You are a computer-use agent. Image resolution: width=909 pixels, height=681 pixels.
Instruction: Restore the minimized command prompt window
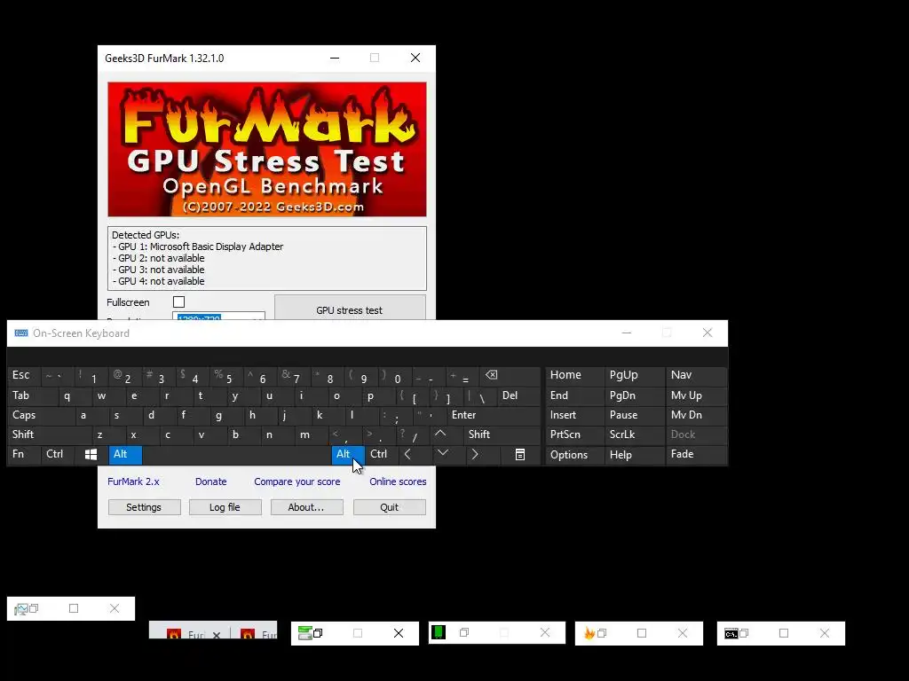coord(744,633)
